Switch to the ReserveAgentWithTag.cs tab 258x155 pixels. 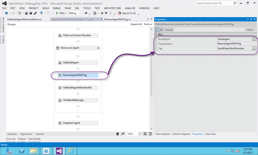117,19
